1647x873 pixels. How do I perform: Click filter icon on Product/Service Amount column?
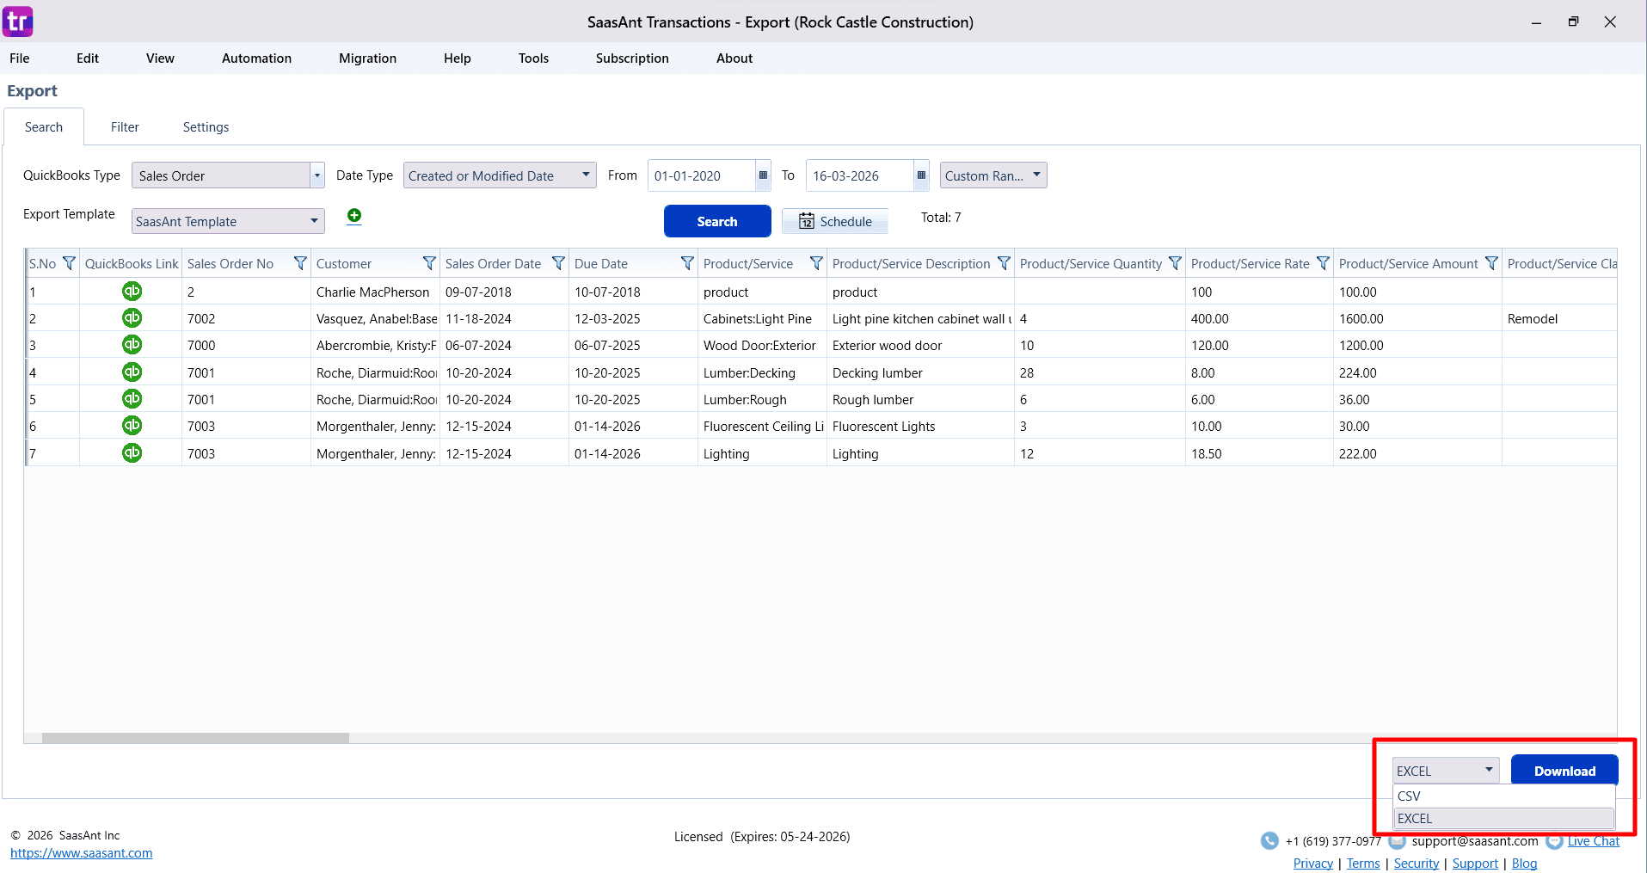(1491, 263)
